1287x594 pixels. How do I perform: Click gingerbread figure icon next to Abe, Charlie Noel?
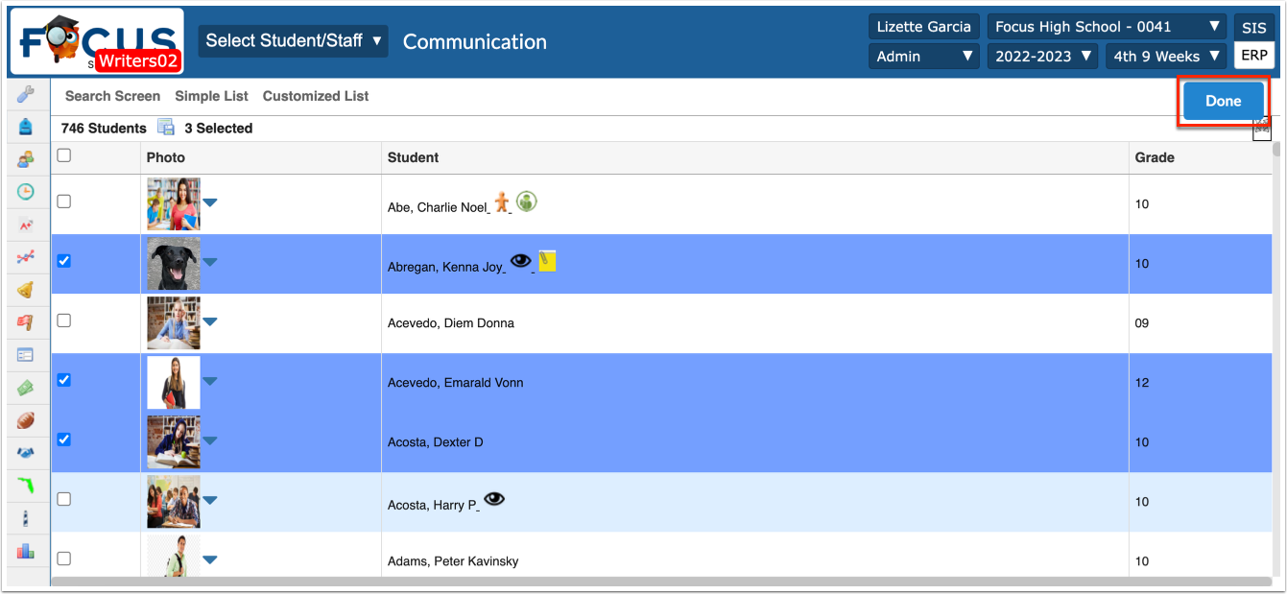click(x=501, y=202)
